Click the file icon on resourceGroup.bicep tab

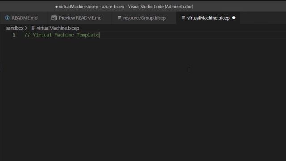tap(119, 18)
